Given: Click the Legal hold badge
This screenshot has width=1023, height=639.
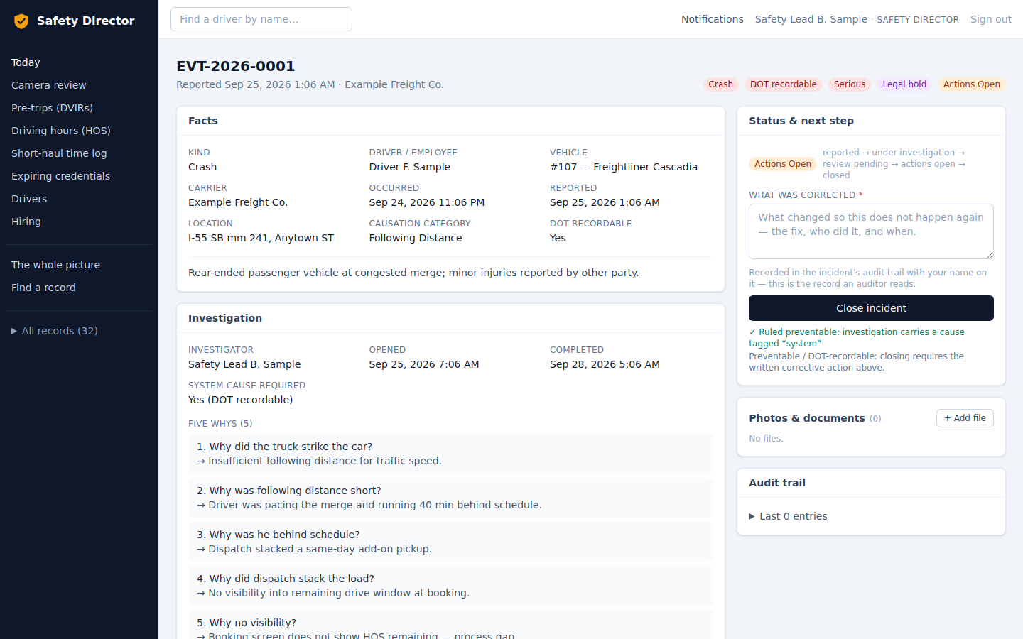Looking at the screenshot, I should tap(904, 84).
